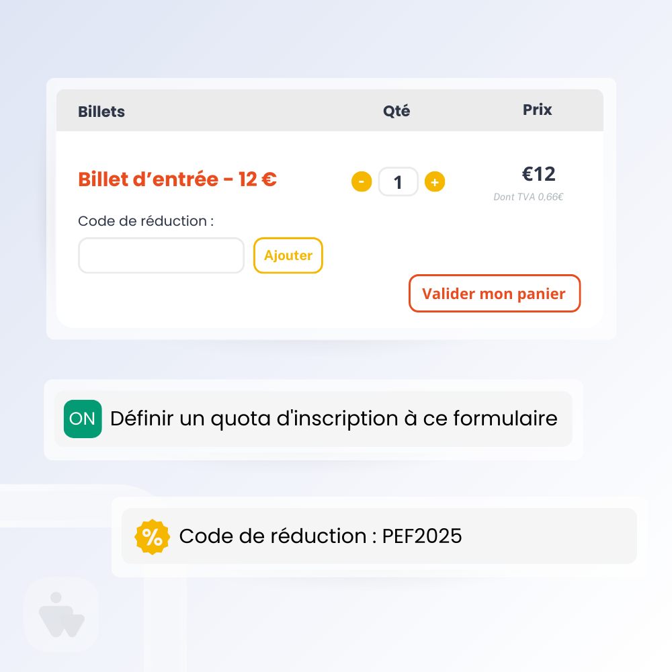The height and width of the screenshot is (672, 672).
Task: Click the Code de réduction : PEF2025 banner
Action: (379, 536)
